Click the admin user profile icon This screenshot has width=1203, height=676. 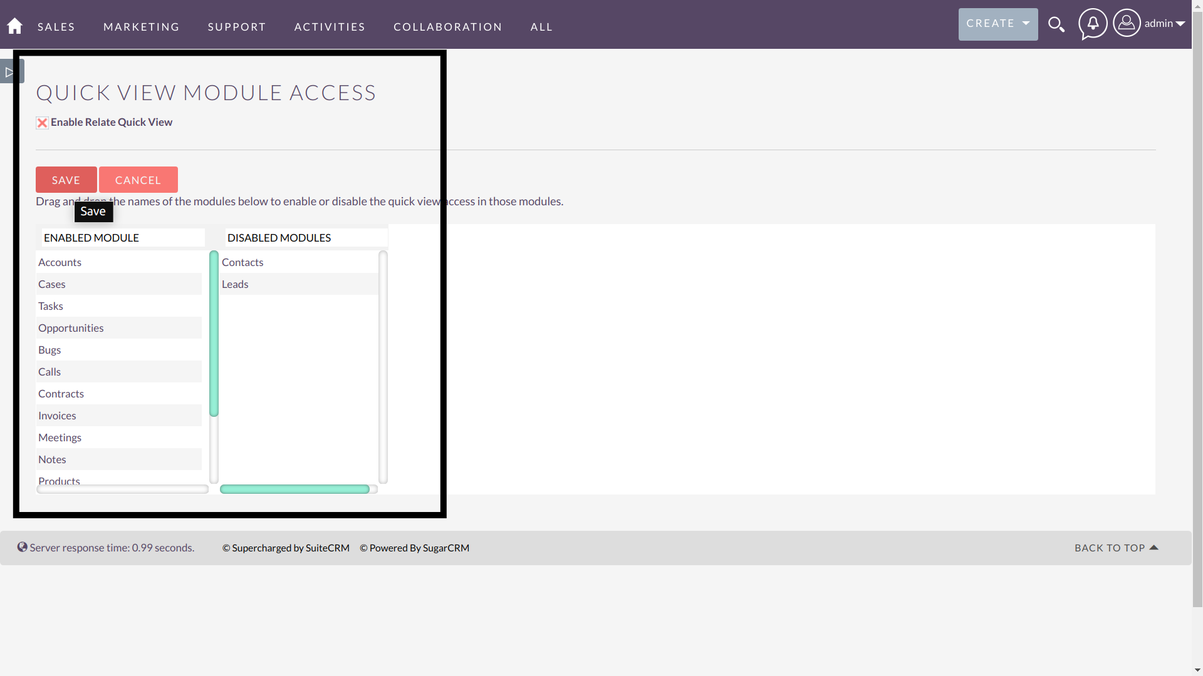point(1126,23)
